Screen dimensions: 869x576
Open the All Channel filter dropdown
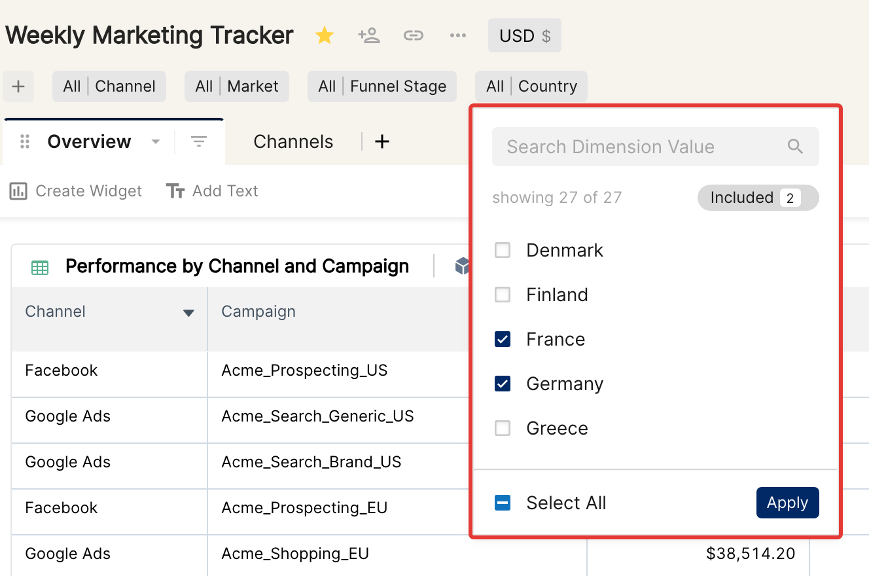point(109,86)
